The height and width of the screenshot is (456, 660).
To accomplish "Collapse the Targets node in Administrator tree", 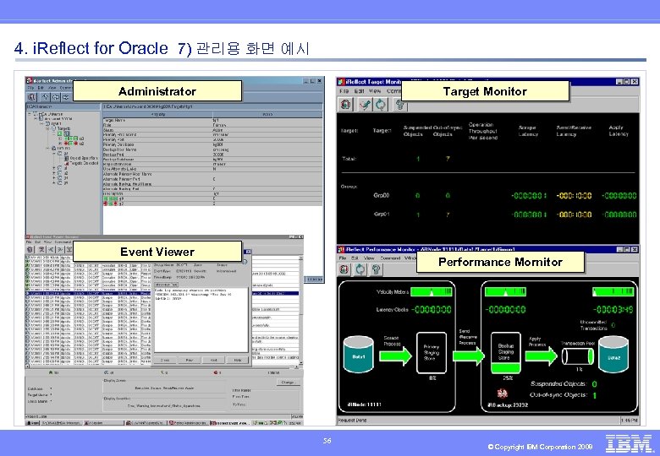I will (47, 128).
